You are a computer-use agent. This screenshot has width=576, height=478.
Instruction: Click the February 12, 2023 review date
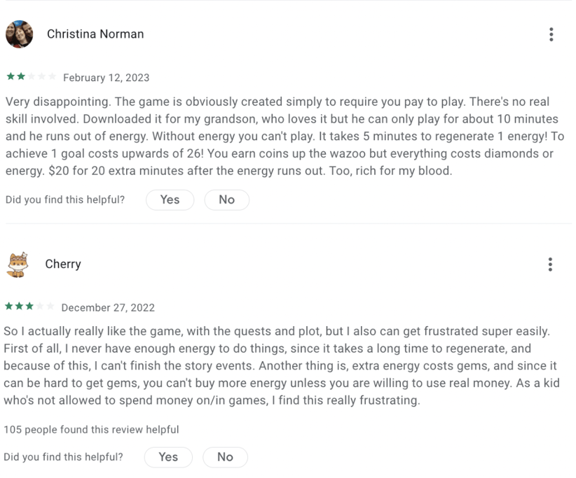(x=106, y=78)
